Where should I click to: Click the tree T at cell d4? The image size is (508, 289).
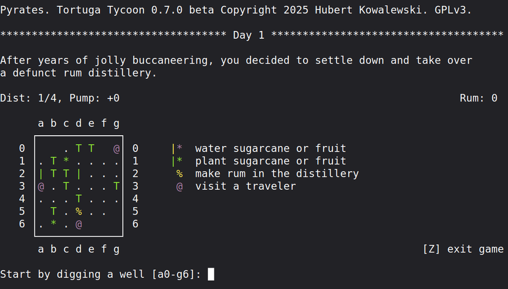click(x=79, y=199)
